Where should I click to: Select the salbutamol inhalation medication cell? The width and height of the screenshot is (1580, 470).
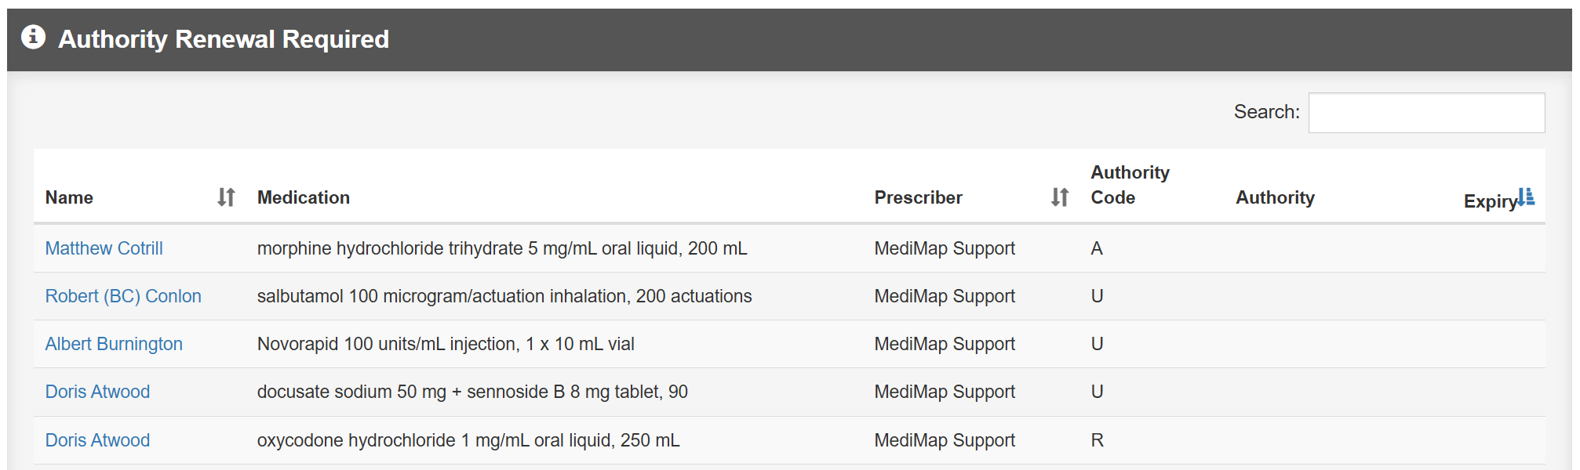tap(504, 296)
